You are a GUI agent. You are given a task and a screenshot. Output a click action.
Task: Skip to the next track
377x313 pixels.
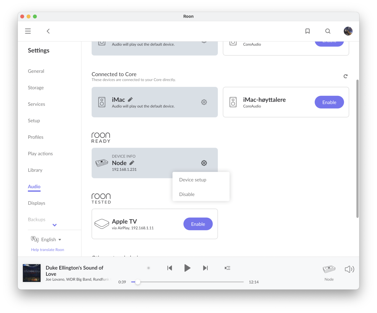205,268
